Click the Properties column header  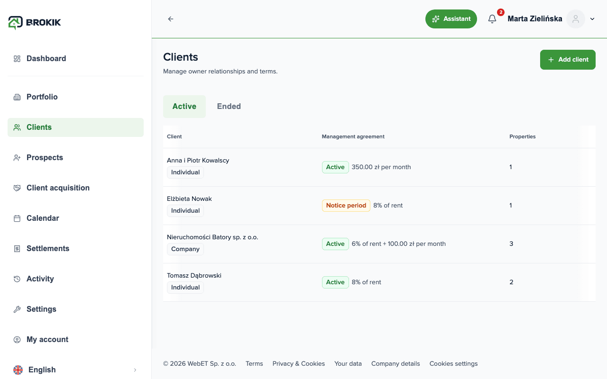523,136
